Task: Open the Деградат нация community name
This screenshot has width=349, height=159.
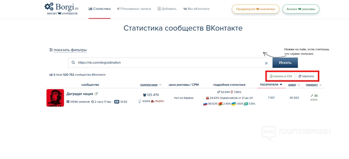Action: 80,94
